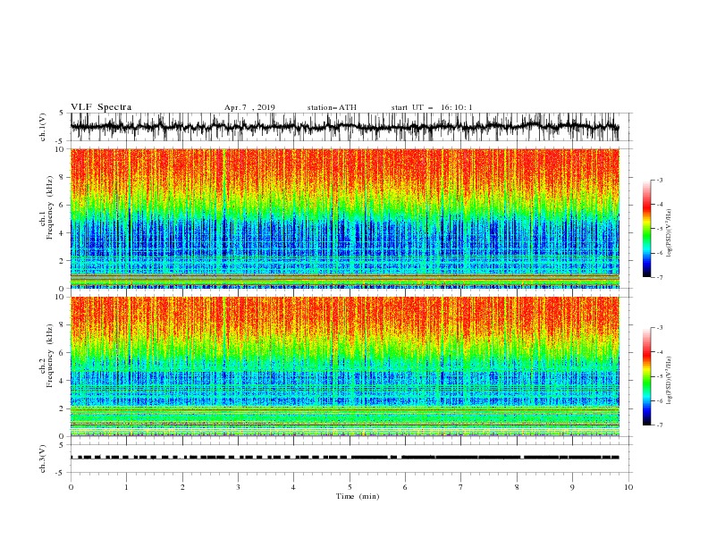Click time axis tick label "5"
The height and width of the screenshot is (547, 708).
pos(350,487)
